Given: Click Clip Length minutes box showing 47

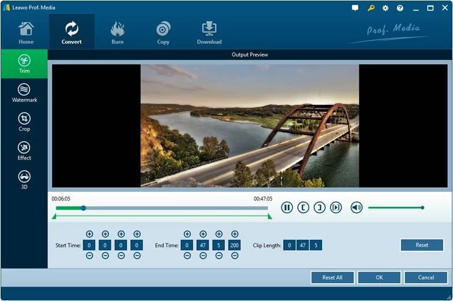Looking at the screenshot, I should click(303, 245).
